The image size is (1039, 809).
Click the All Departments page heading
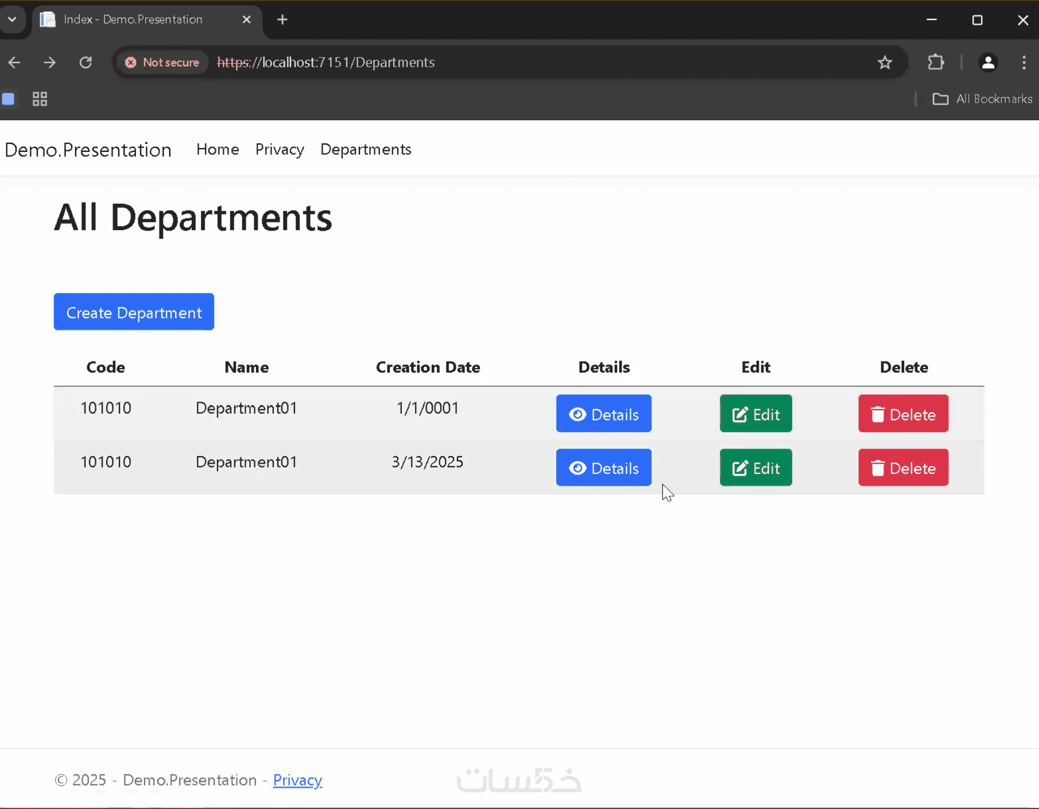pyautogui.click(x=193, y=218)
